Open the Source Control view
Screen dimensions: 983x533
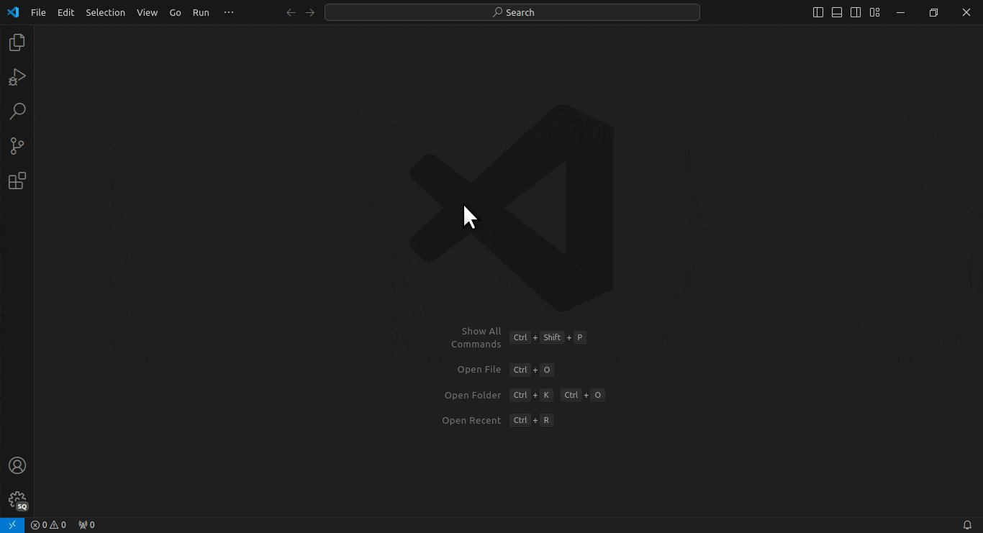(17, 146)
